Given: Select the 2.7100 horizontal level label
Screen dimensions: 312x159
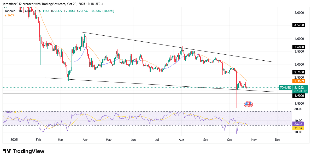Looking at the screenshot, I should pos(299,72).
